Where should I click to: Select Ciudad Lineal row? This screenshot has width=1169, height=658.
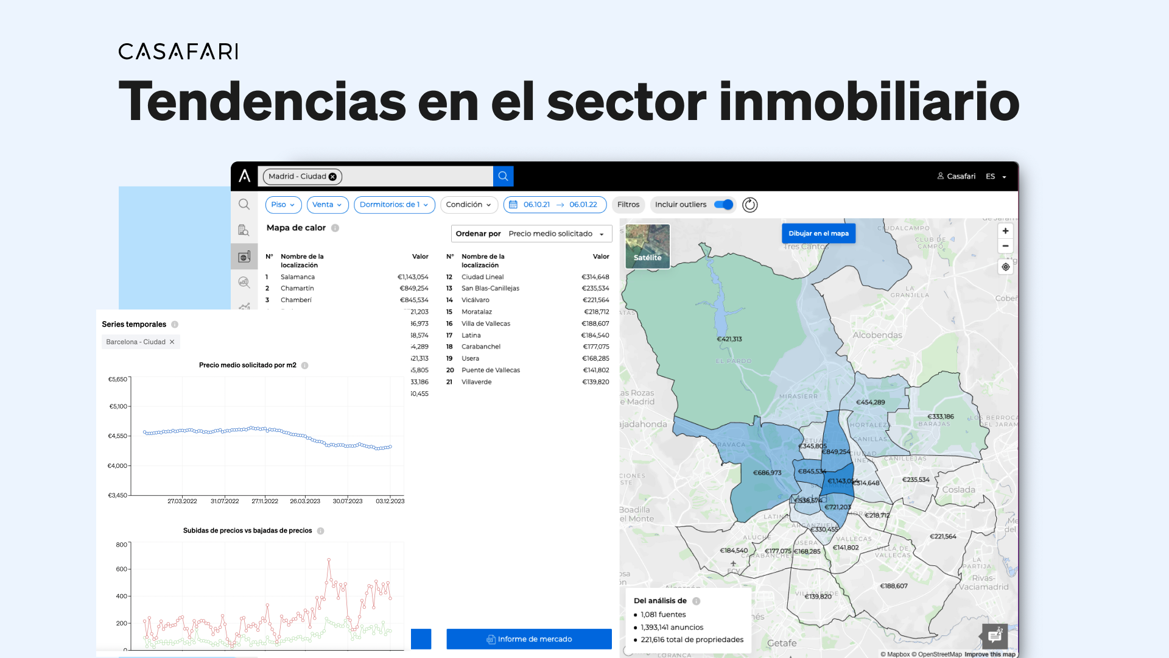(528, 277)
